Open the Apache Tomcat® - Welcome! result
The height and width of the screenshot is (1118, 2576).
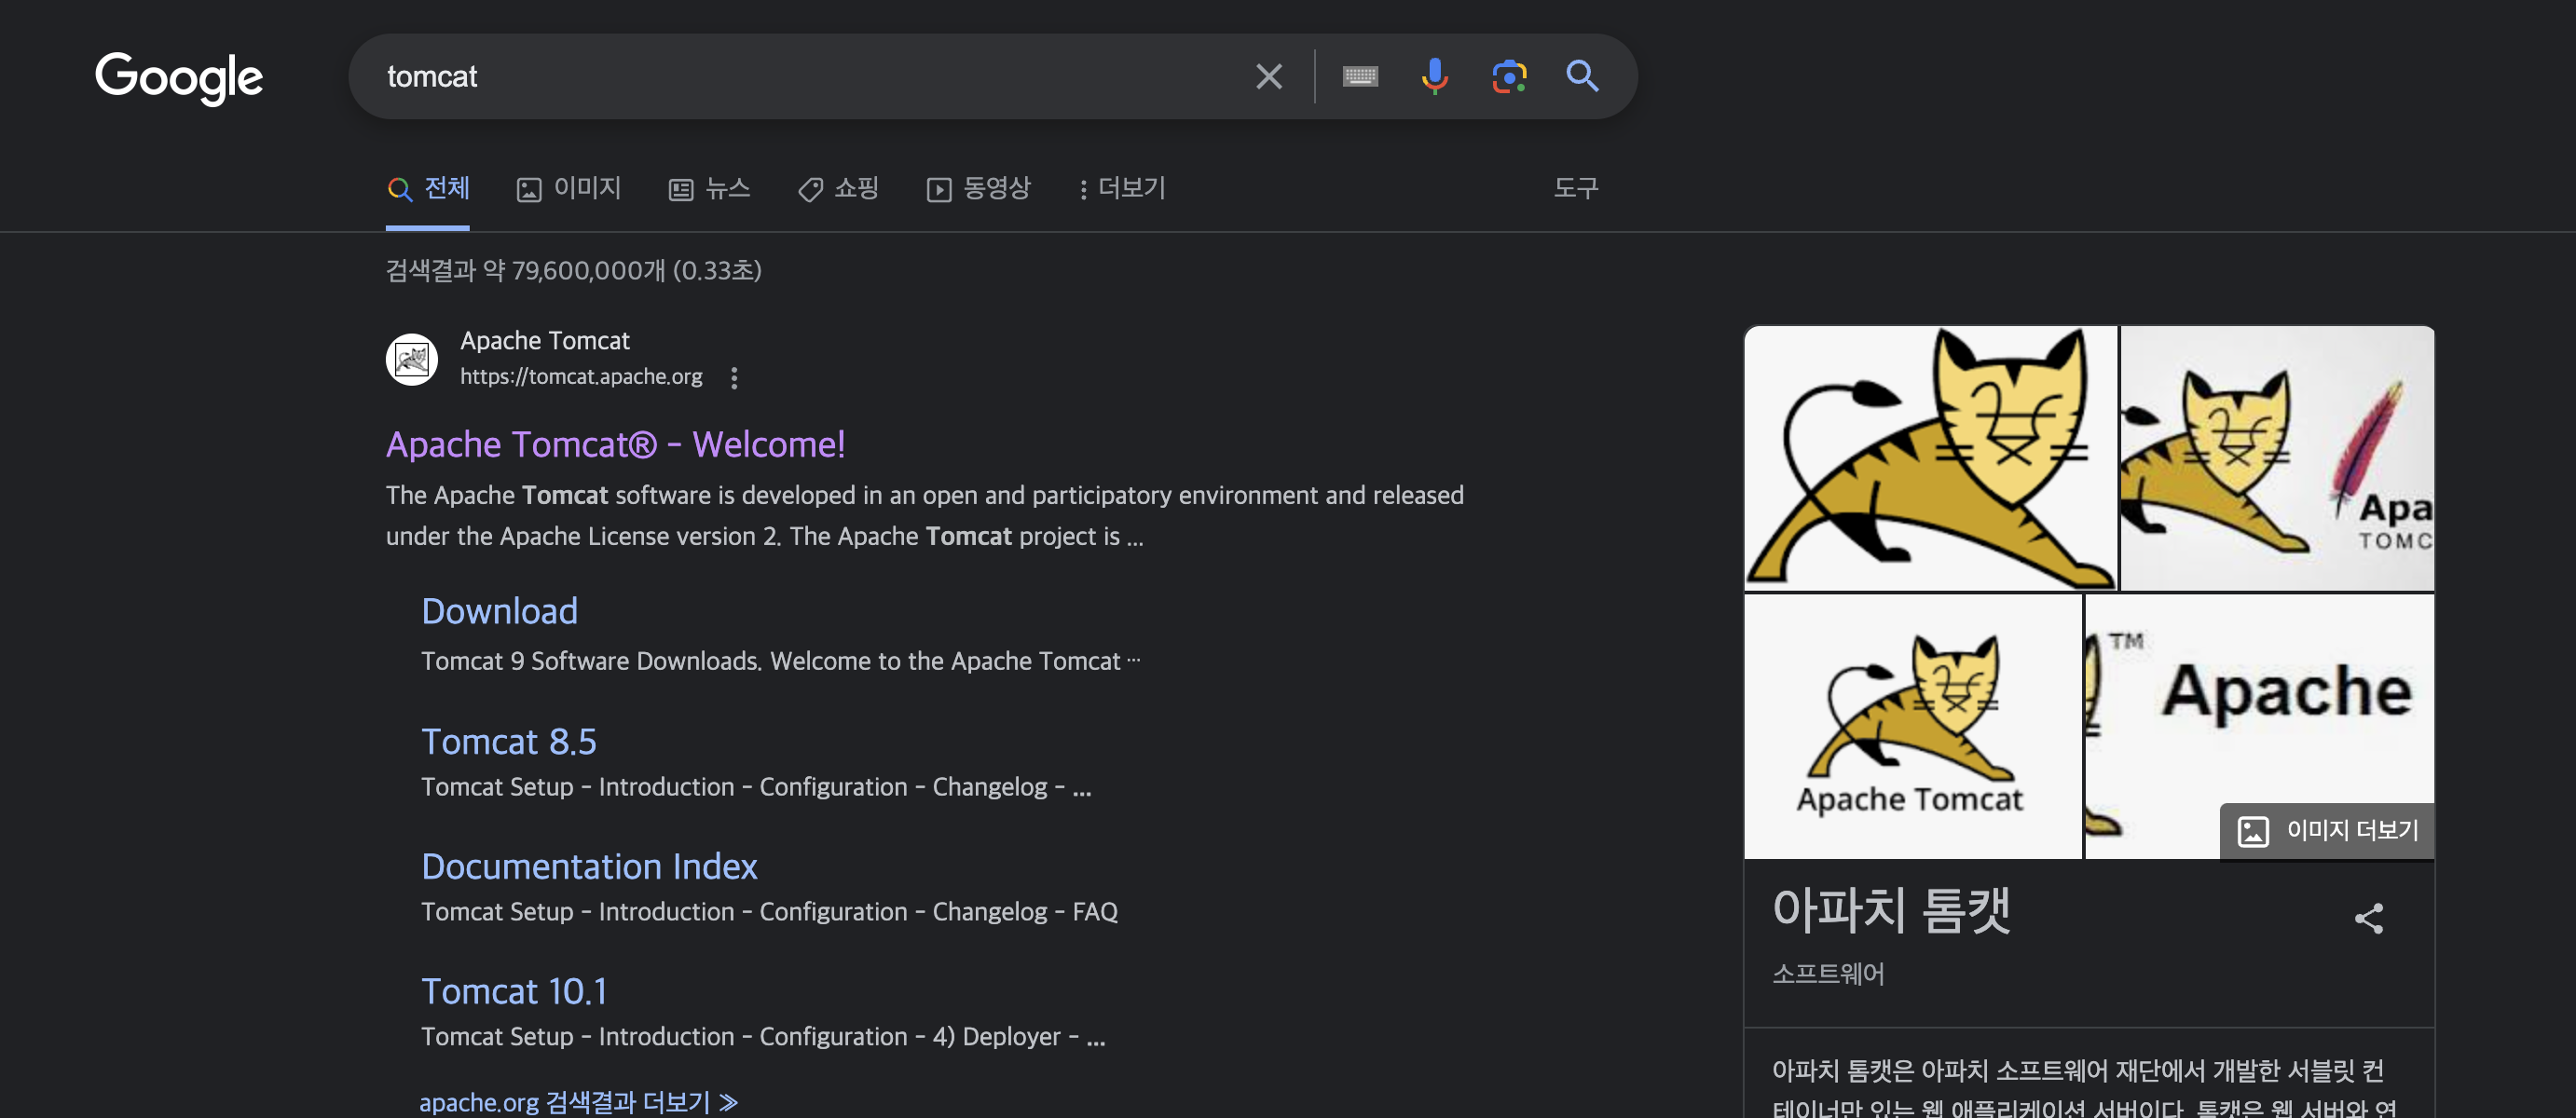coord(615,444)
